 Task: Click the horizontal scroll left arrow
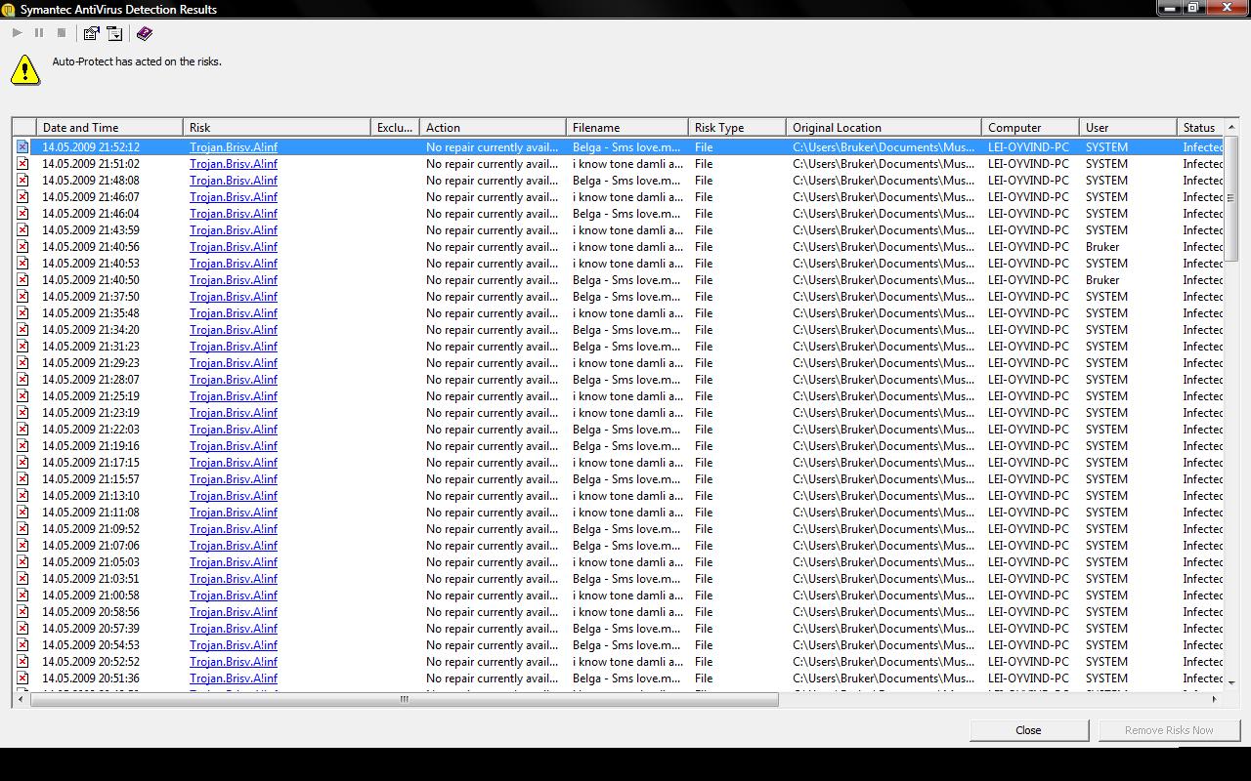[22, 699]
